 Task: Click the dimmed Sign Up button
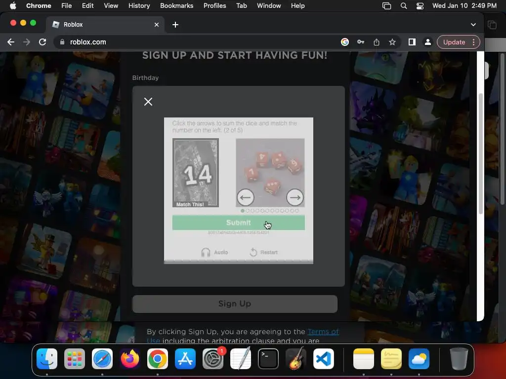[x=235, y=303]
